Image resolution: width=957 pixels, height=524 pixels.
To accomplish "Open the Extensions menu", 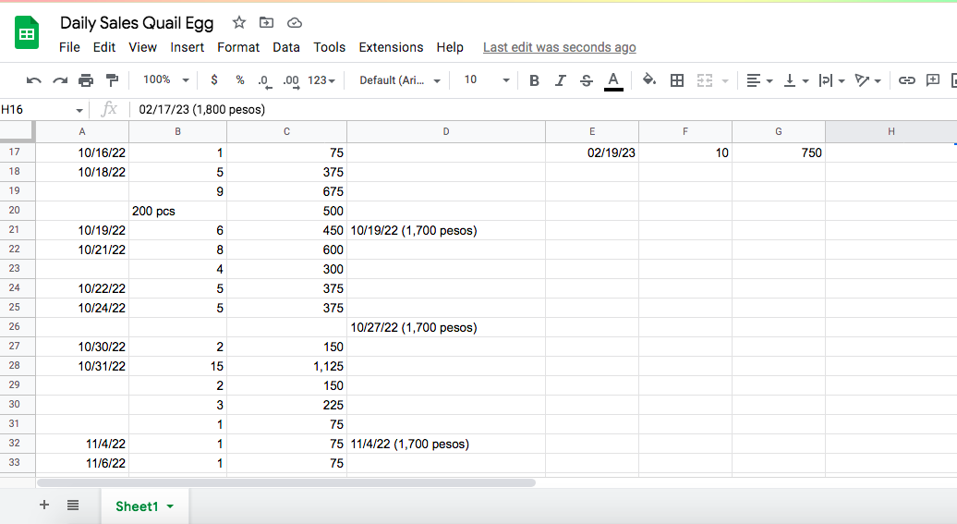I will (392, 47).
